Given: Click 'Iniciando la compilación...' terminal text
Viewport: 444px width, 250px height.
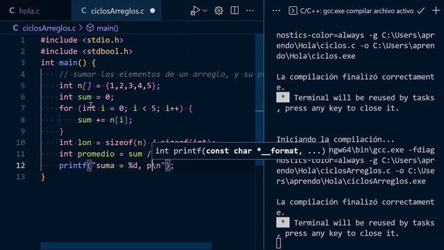Looking at the screenshot, I should coord(335,140).
